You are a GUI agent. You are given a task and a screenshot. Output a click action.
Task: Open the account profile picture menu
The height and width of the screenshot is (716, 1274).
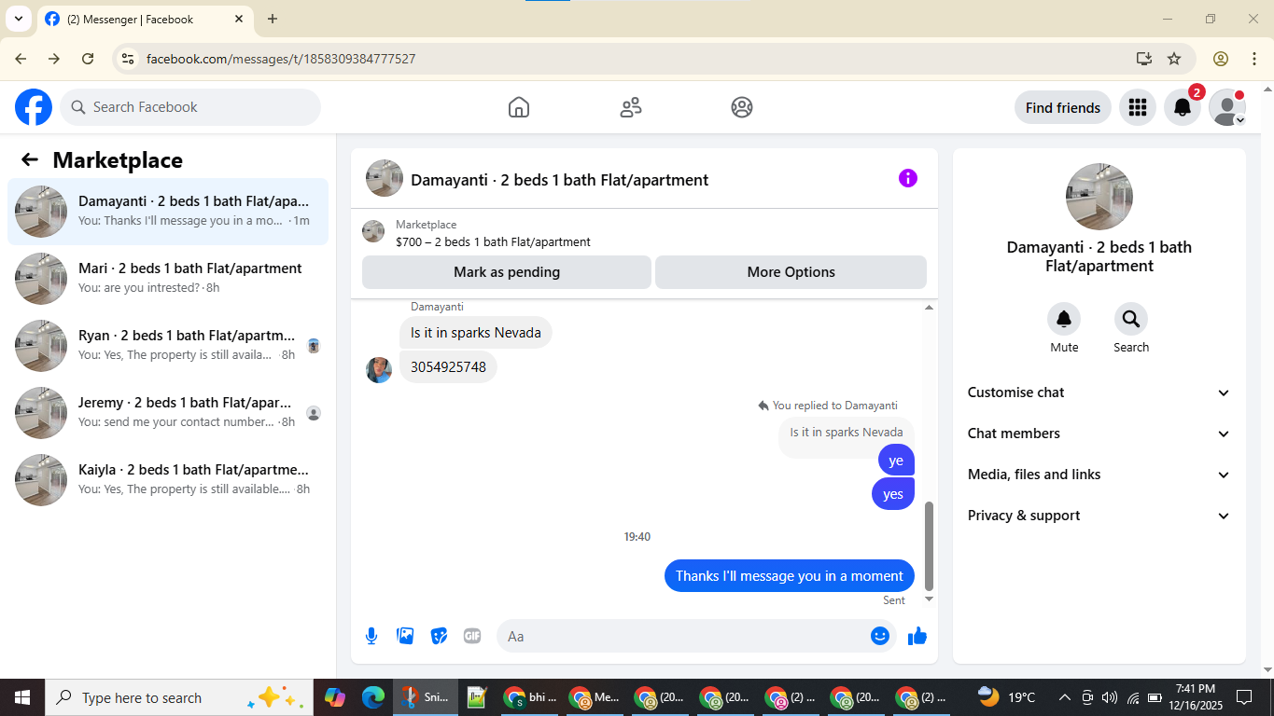[x=1226, y=107]
